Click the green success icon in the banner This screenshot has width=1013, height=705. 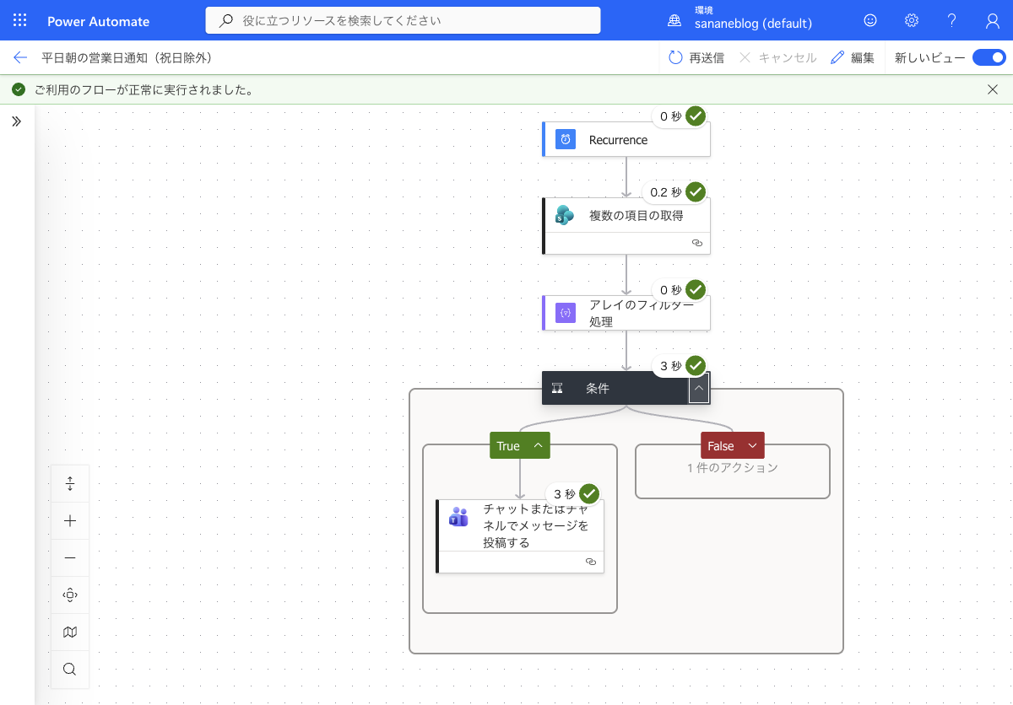[19, 89]
